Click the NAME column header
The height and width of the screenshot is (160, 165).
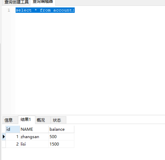pos(34,129)
